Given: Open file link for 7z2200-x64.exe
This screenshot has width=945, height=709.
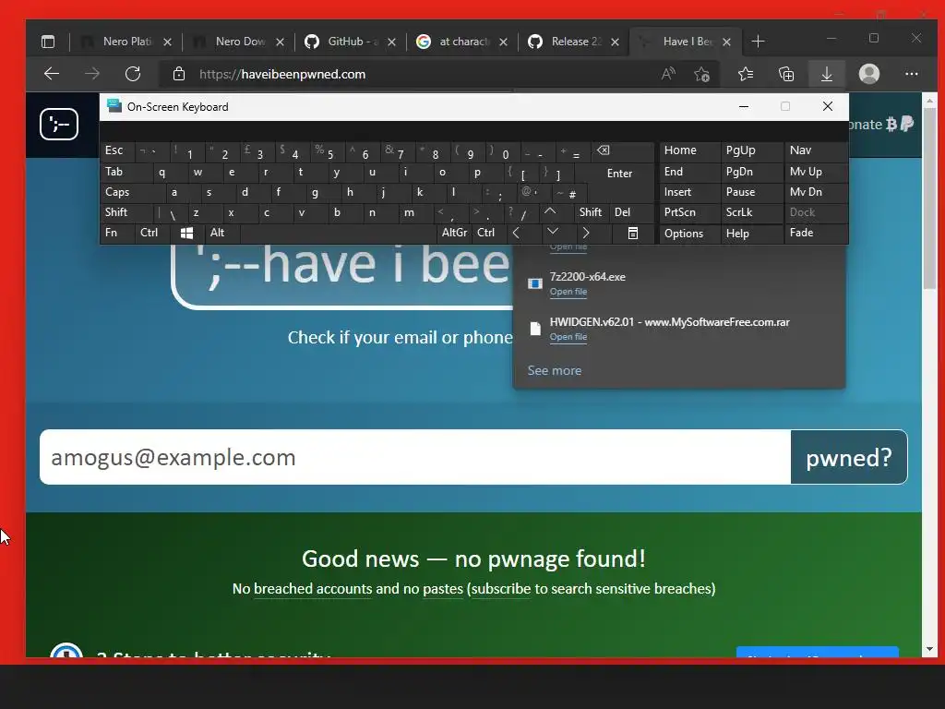Looking at the screenshot, I should coord(568,292).
